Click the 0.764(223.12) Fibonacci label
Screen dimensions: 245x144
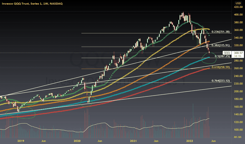pyautogui.click(x=221, y=81)
